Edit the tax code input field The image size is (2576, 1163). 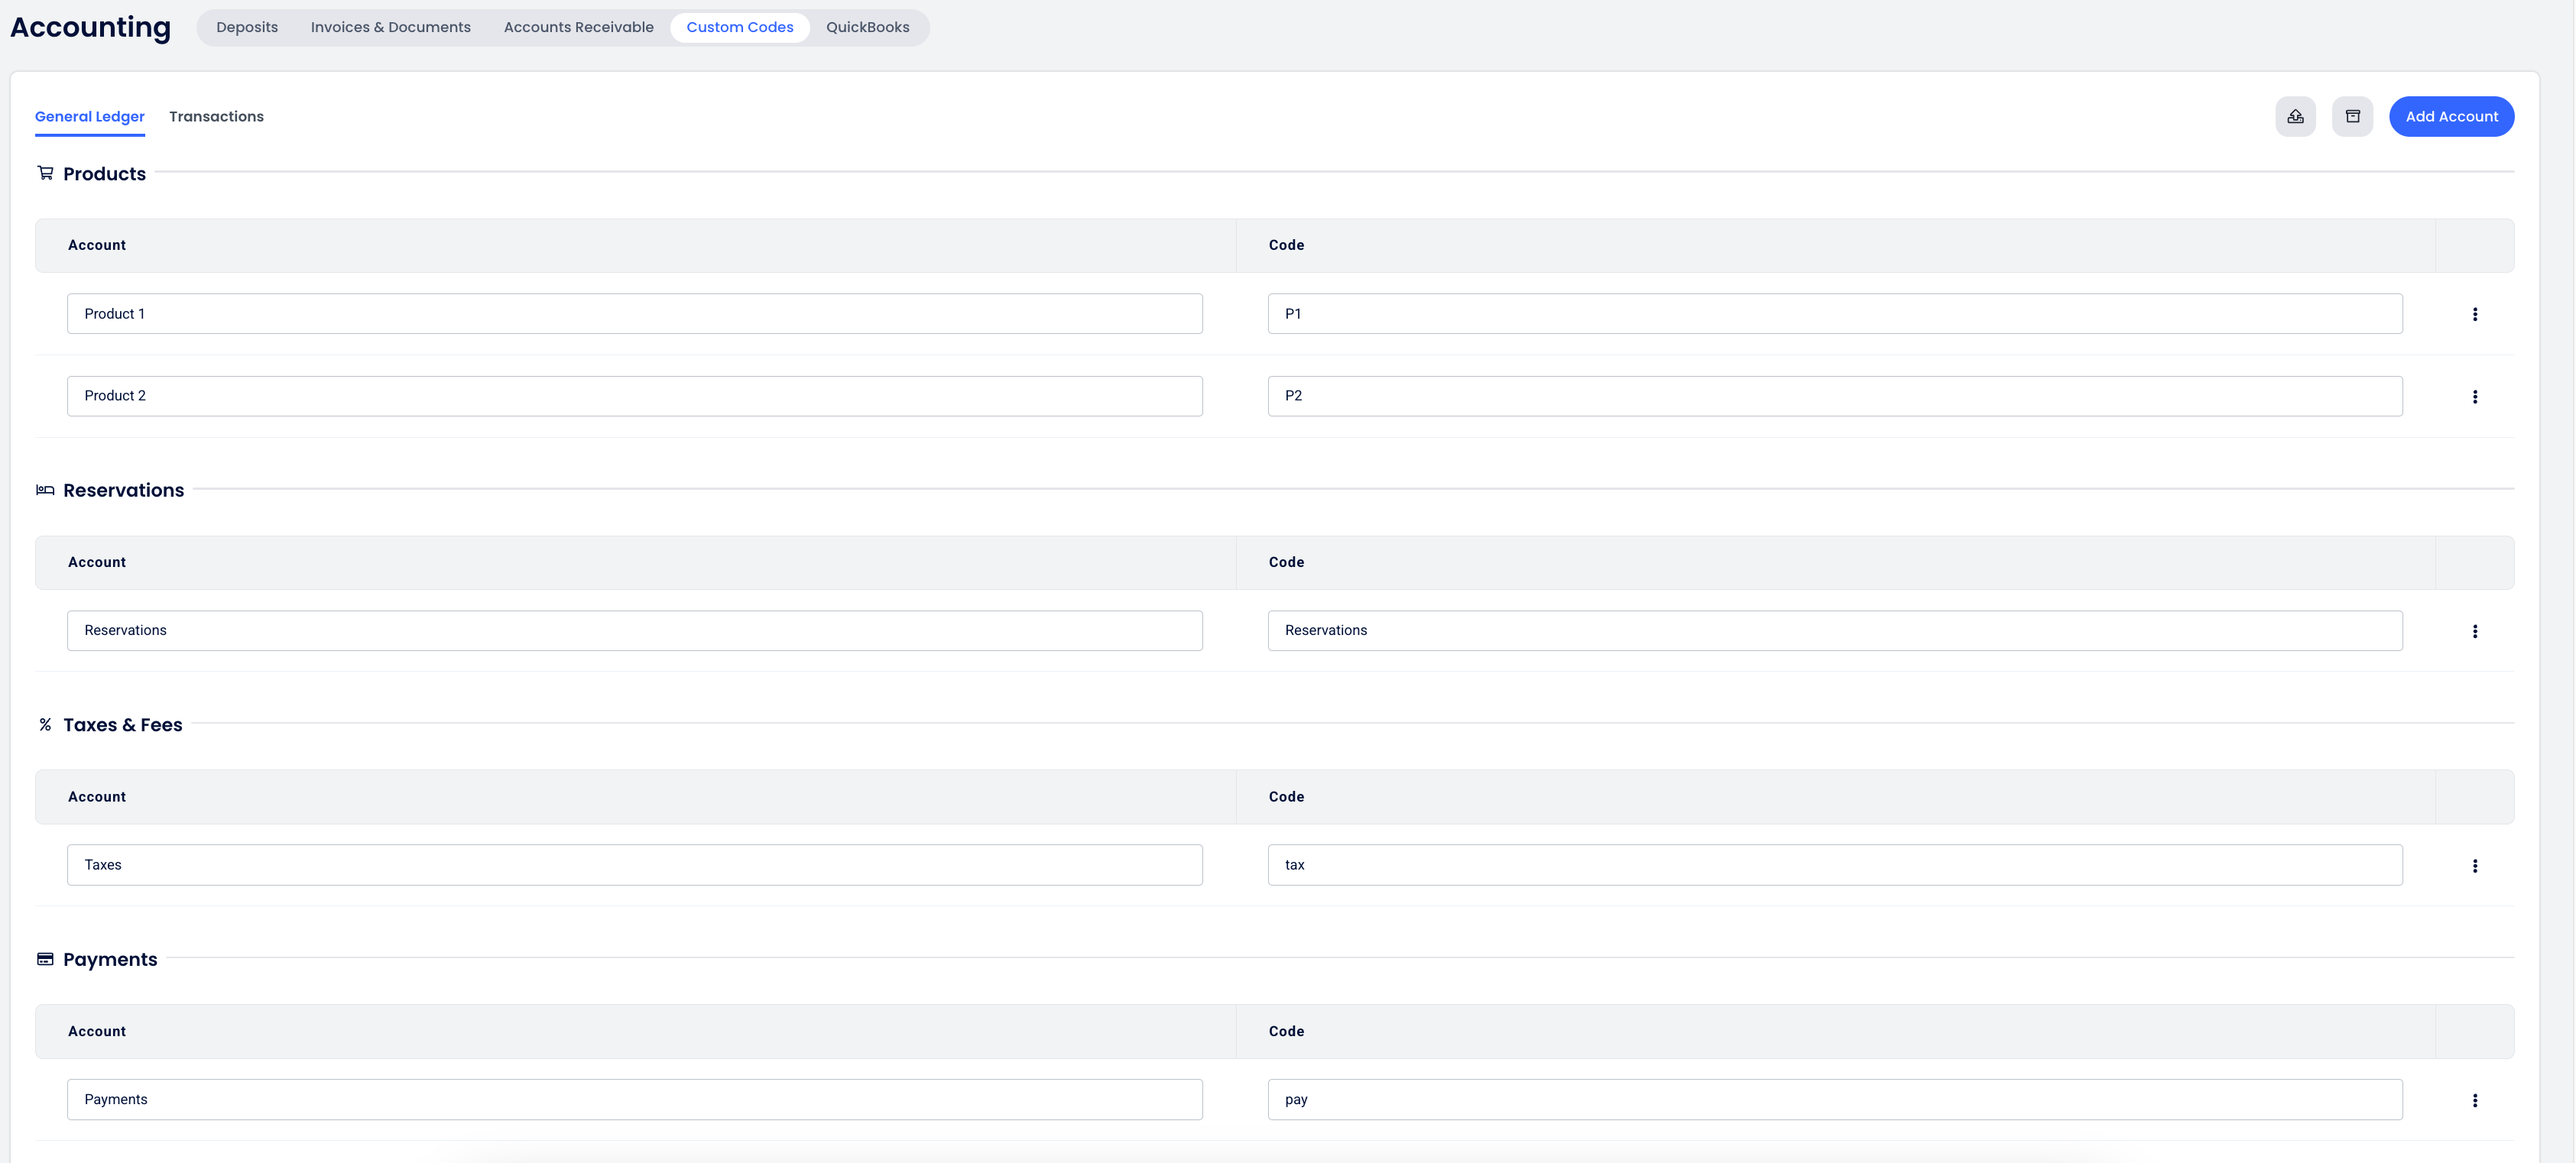point(1834,865)
